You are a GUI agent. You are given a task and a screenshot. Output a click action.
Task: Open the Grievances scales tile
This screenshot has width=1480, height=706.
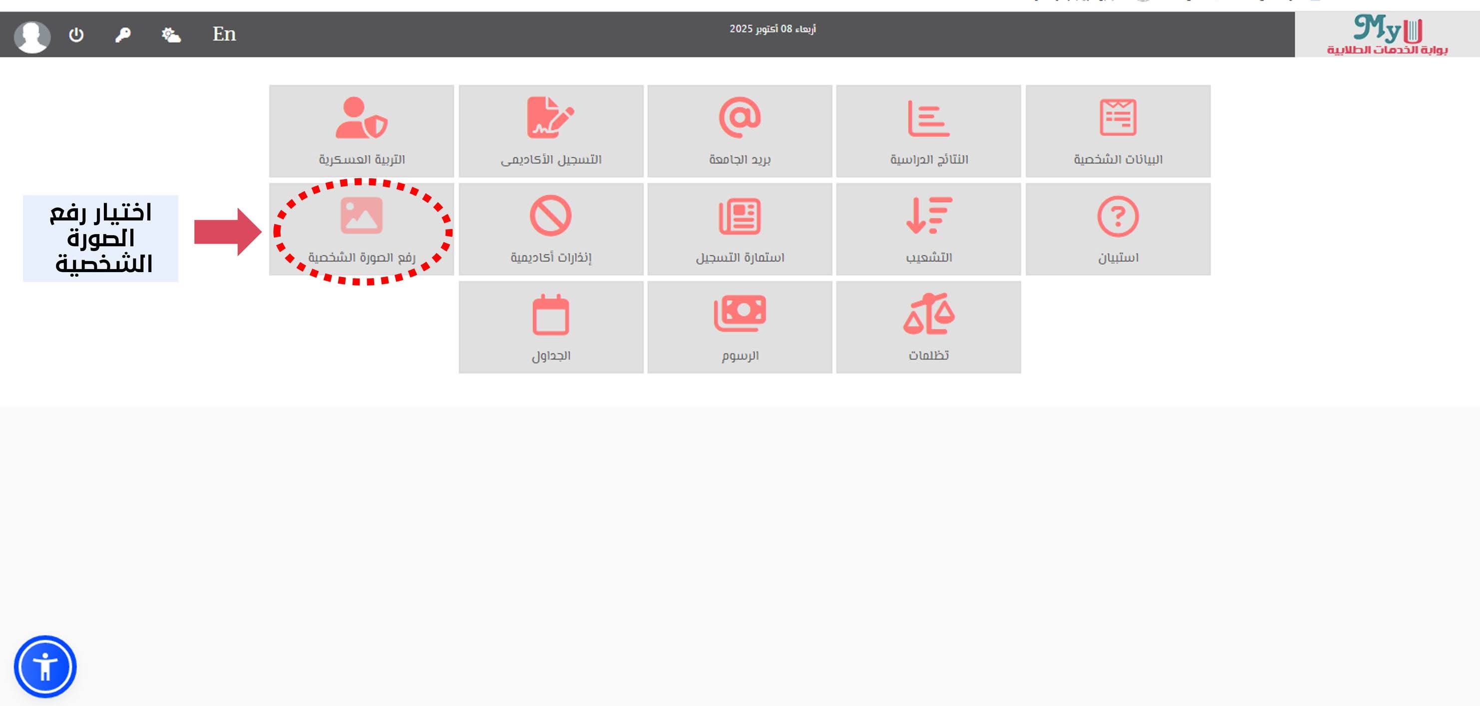929,327
